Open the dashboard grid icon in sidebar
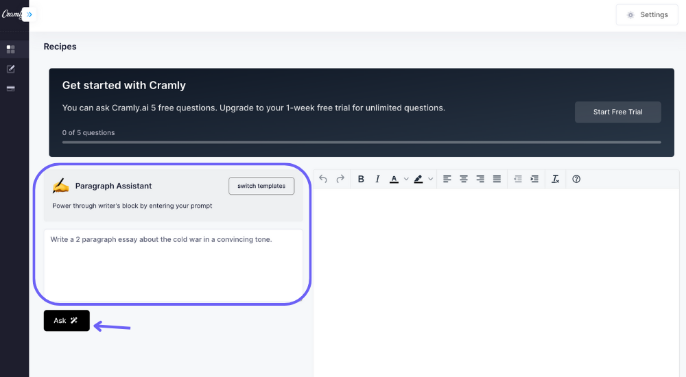This screenshot has width=686, height=377. pyautogui.click(x=10, y=49)
